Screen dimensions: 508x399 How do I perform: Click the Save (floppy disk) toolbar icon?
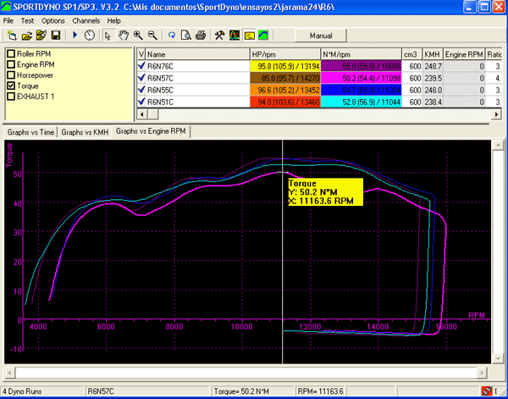click(55, 36)
